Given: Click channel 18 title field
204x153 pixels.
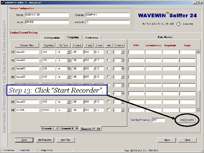Looking at the screenshot, I should (27, 60).
